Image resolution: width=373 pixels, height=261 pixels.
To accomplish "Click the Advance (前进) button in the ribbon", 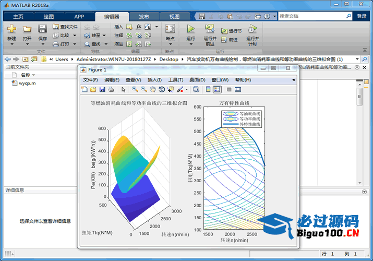I will point(230,40).
